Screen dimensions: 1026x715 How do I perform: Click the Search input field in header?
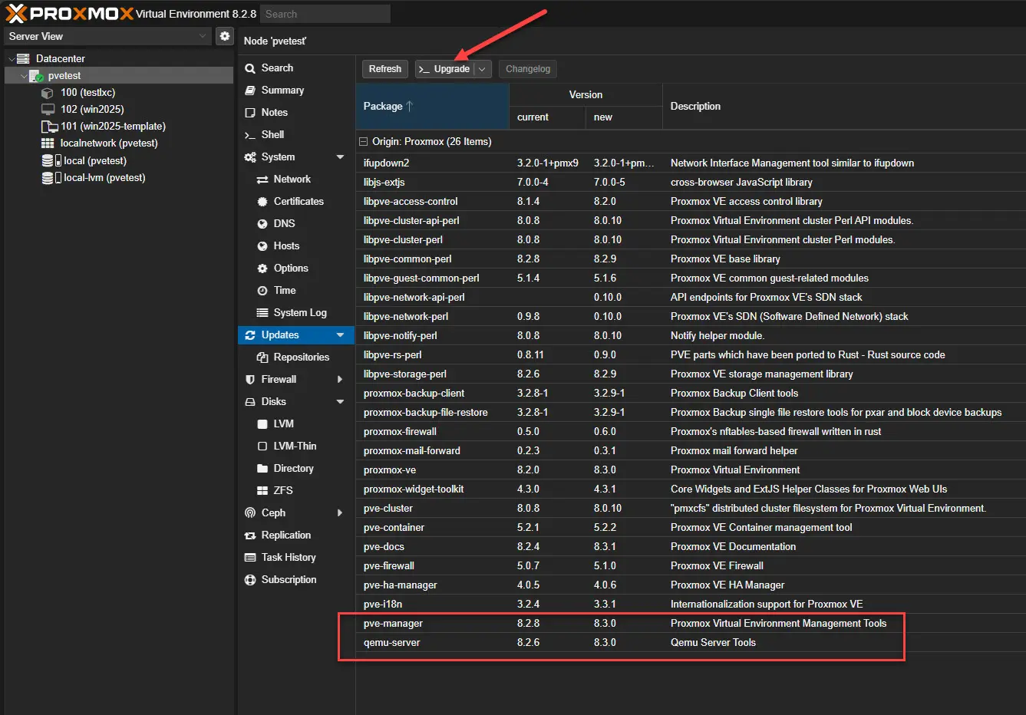tap(325, 14)
